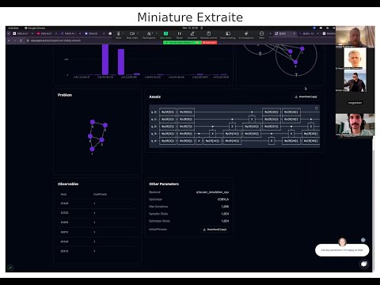The height and width of the screenshot is (285, 380).
Task: Click third participant video with sunglasses man
Action: 355,81
